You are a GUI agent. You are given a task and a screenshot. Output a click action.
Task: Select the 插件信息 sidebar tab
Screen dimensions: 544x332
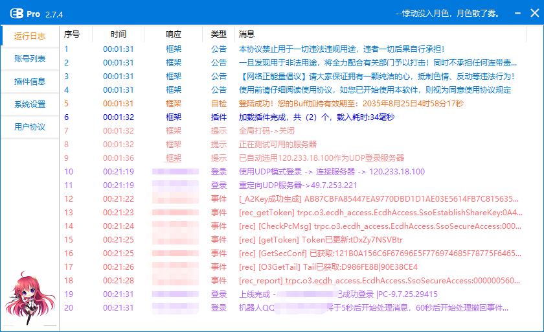[x=30, y=81]
